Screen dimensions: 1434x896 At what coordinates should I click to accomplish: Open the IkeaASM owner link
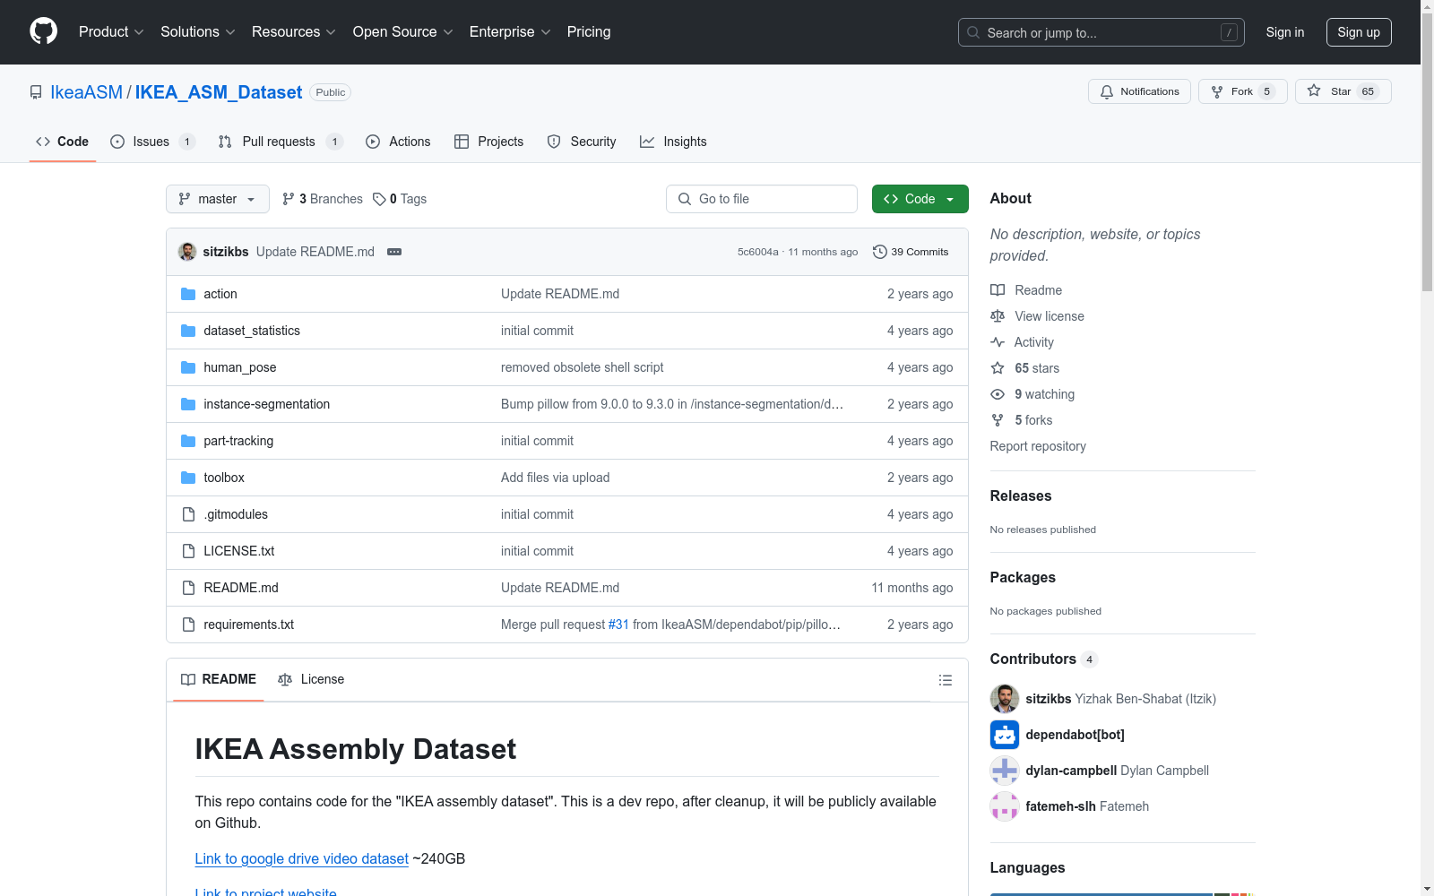86,92
